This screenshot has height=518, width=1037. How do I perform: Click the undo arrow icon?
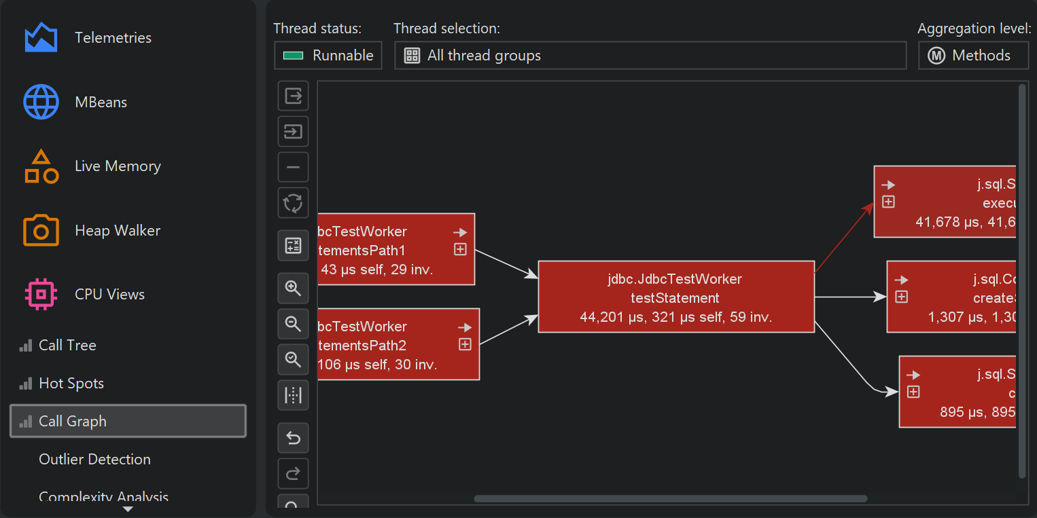293,439
